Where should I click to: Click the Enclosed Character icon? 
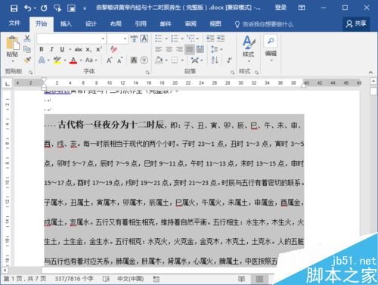tap(144, 60)
